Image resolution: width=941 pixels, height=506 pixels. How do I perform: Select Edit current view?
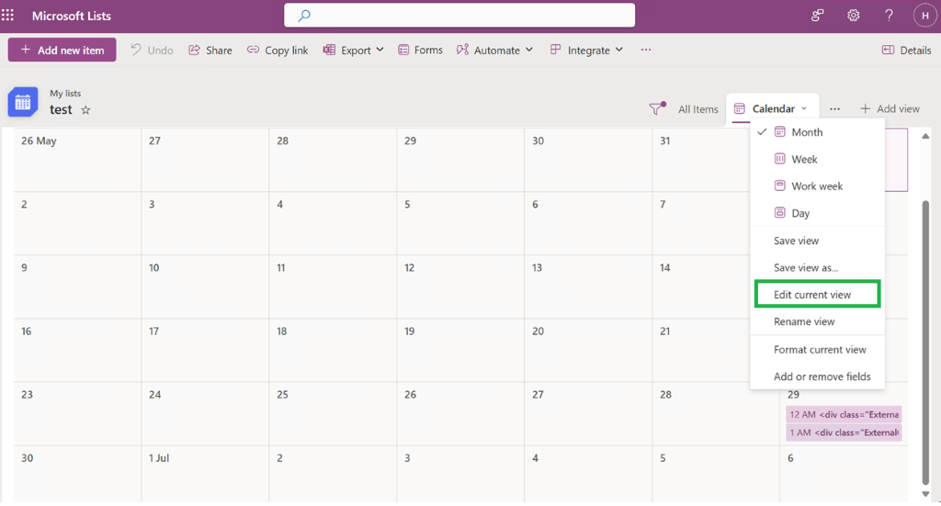pos(817,295)
